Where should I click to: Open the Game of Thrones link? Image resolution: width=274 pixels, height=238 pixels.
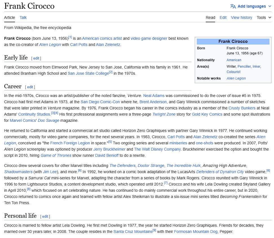(x=56, y=155)
